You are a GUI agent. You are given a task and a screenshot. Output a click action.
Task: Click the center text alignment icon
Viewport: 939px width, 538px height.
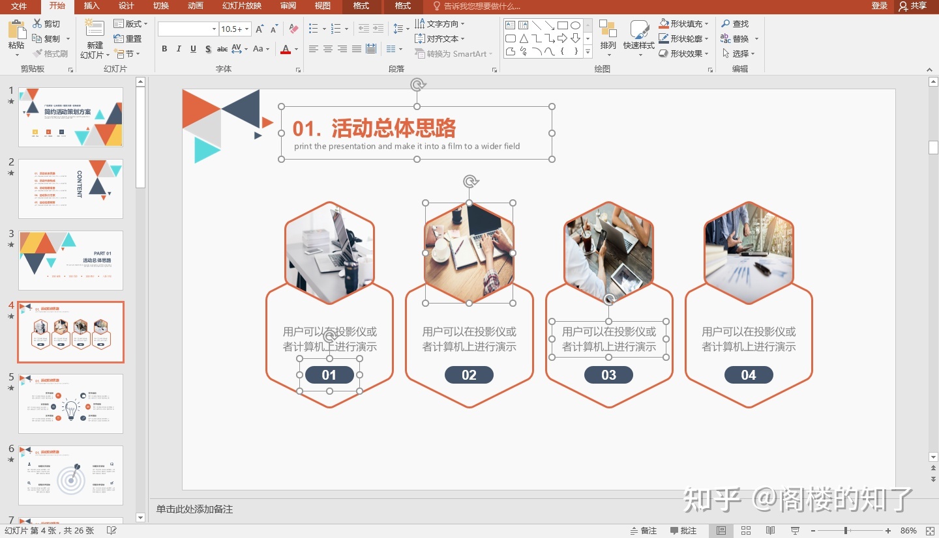pos(328,49)
